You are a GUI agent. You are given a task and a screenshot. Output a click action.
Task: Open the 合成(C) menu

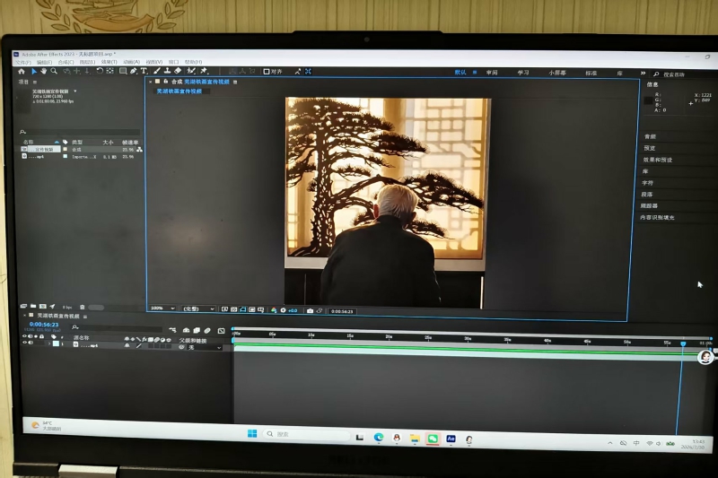coord(66,62)
